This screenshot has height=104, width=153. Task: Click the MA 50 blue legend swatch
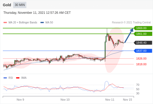pos(42,23)
